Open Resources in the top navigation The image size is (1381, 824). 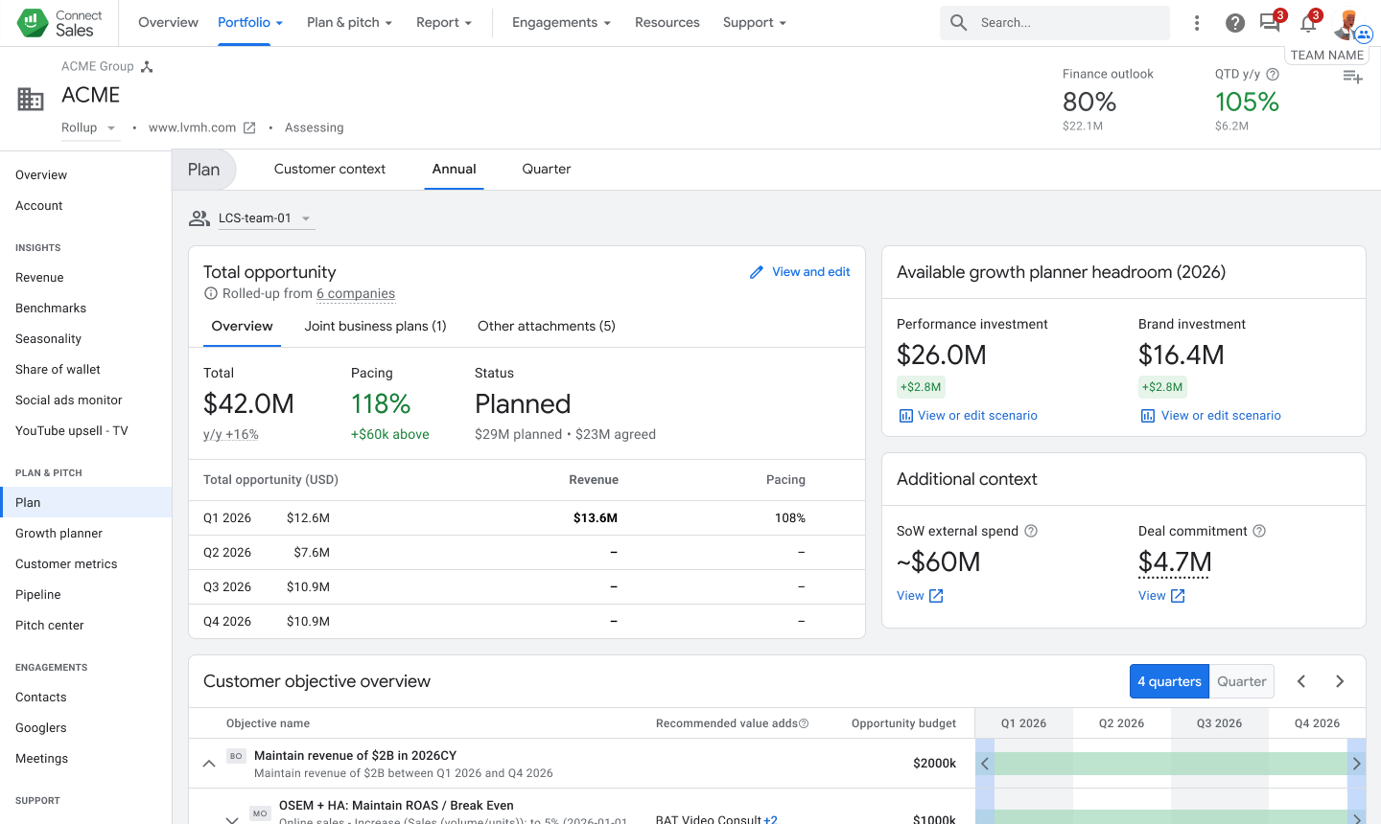667,22
